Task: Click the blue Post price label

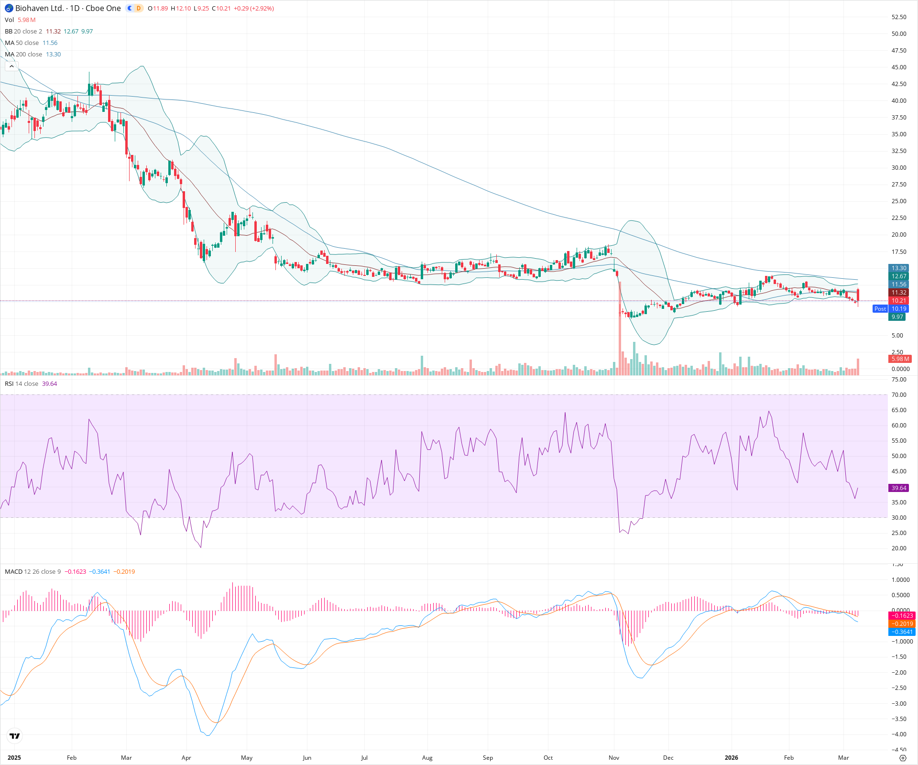Action: [880, 309]
